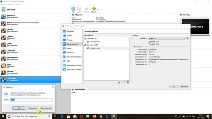The height and width of the screenshot is (119, 212).
Task: Click Abbrechen in the settings dialog
Action: 184,86
